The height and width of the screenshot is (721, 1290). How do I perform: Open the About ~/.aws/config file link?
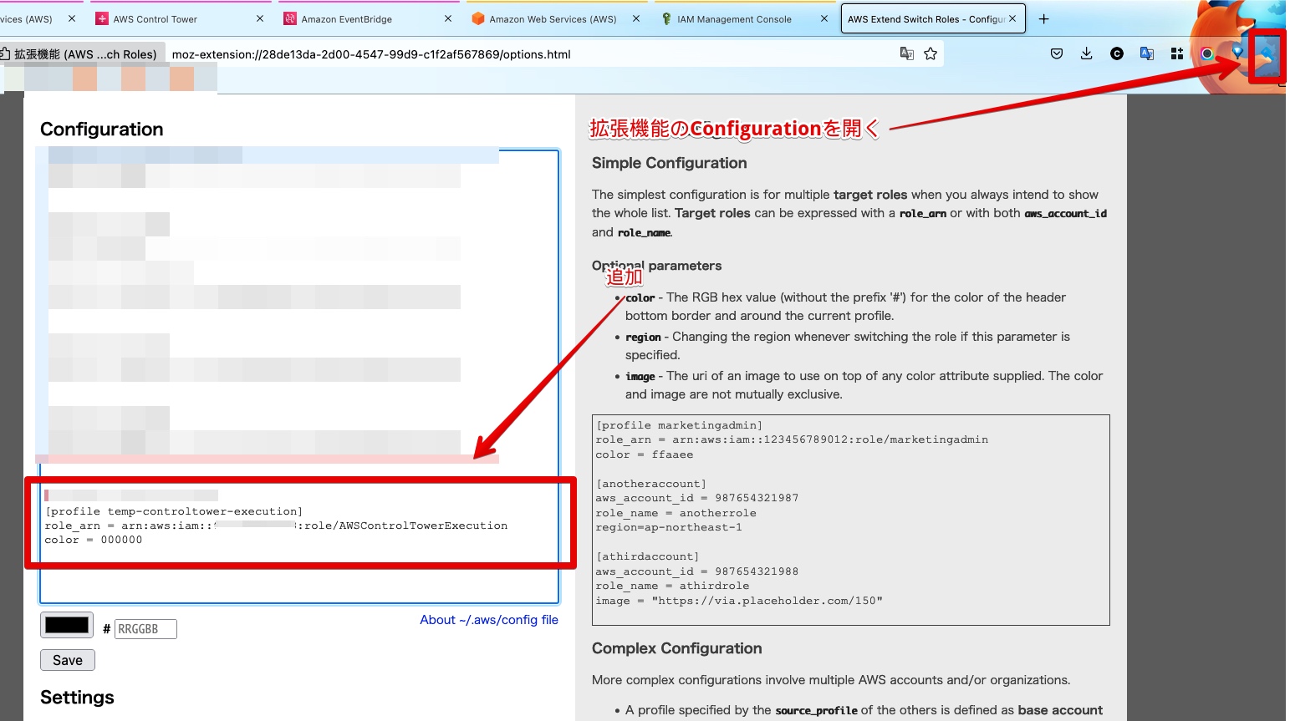(488, 619)
